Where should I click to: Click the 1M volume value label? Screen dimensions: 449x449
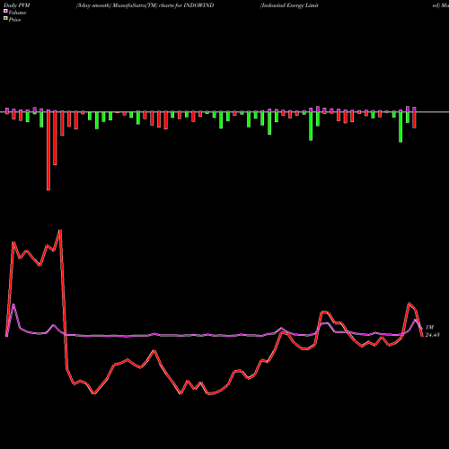429,328
